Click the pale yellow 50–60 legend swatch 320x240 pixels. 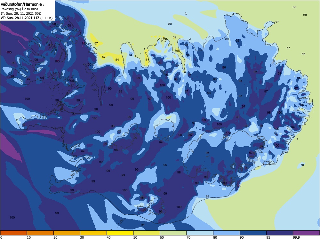click(147, 233)
